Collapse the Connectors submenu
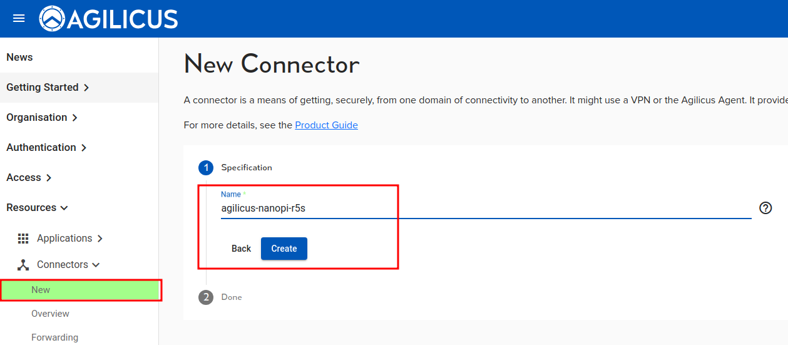788x345 pixels. coord(68,265)
